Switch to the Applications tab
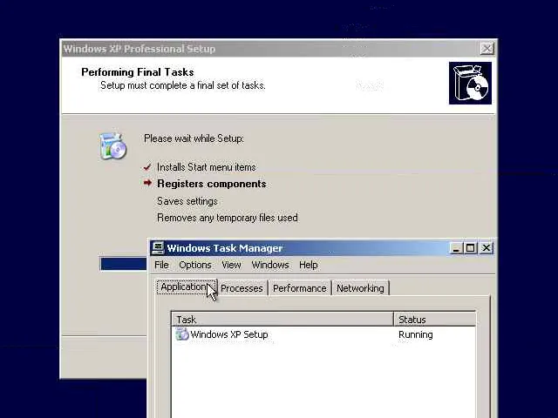This screenshot has height=418, width=558. pyautogui.click(x=187, y=287)
